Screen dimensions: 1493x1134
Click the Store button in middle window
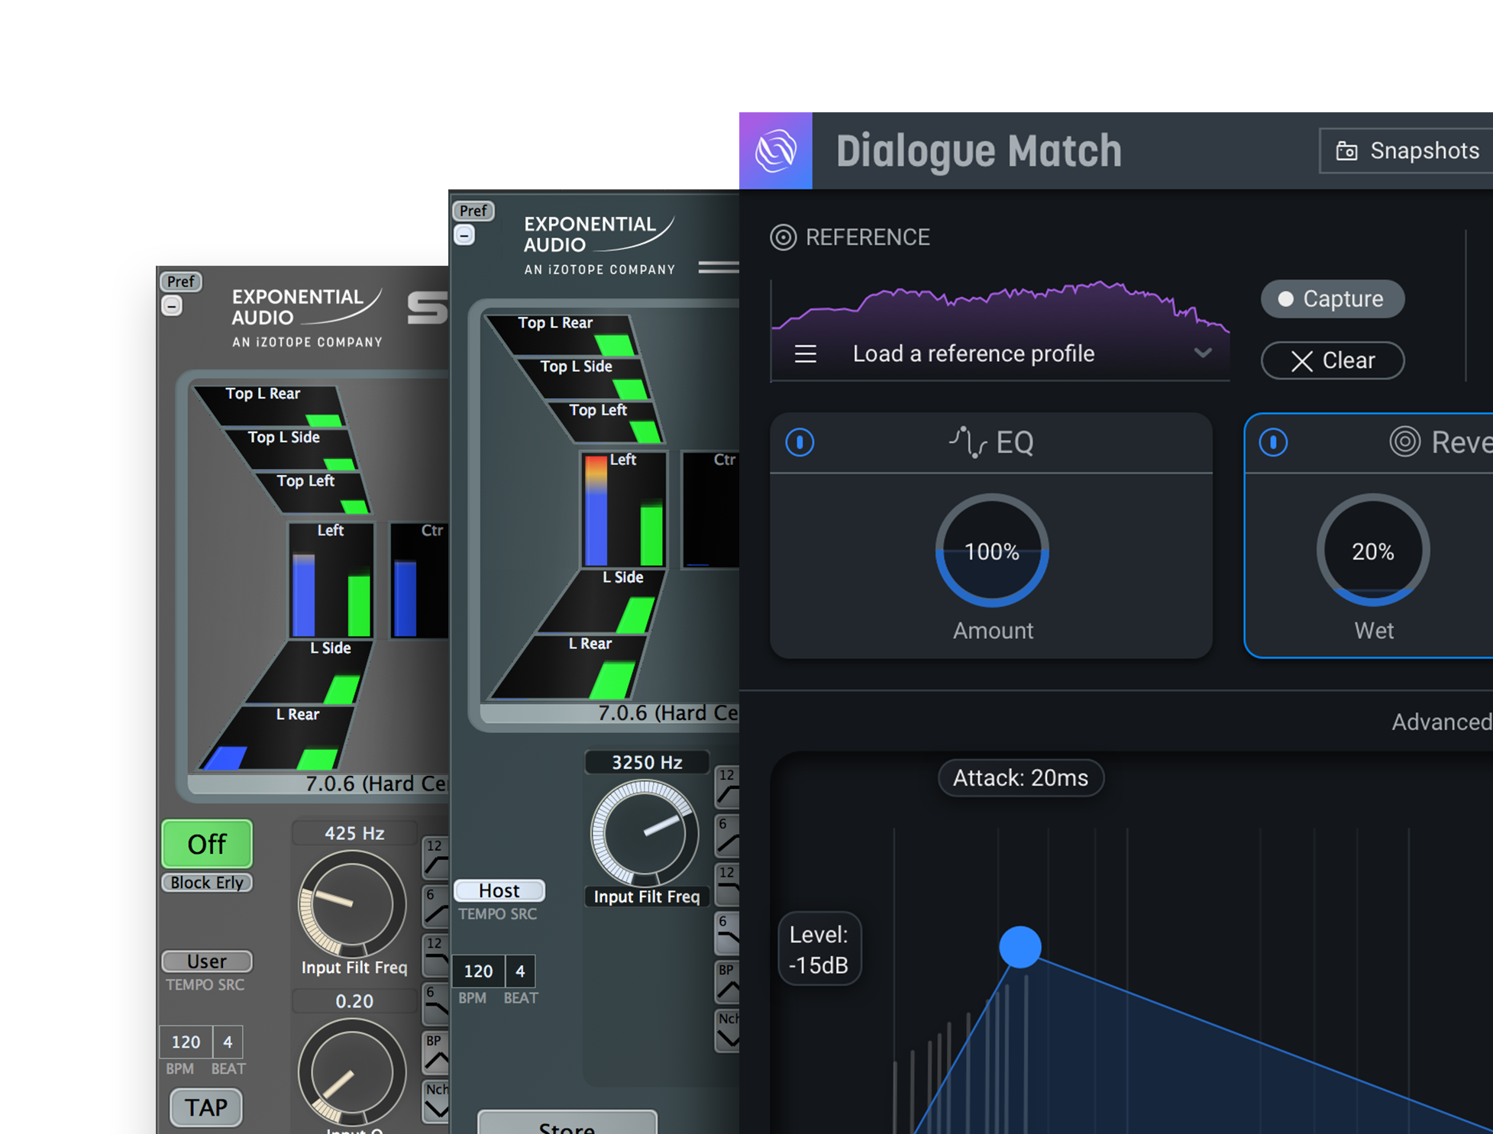click(x=567, y=1123)
